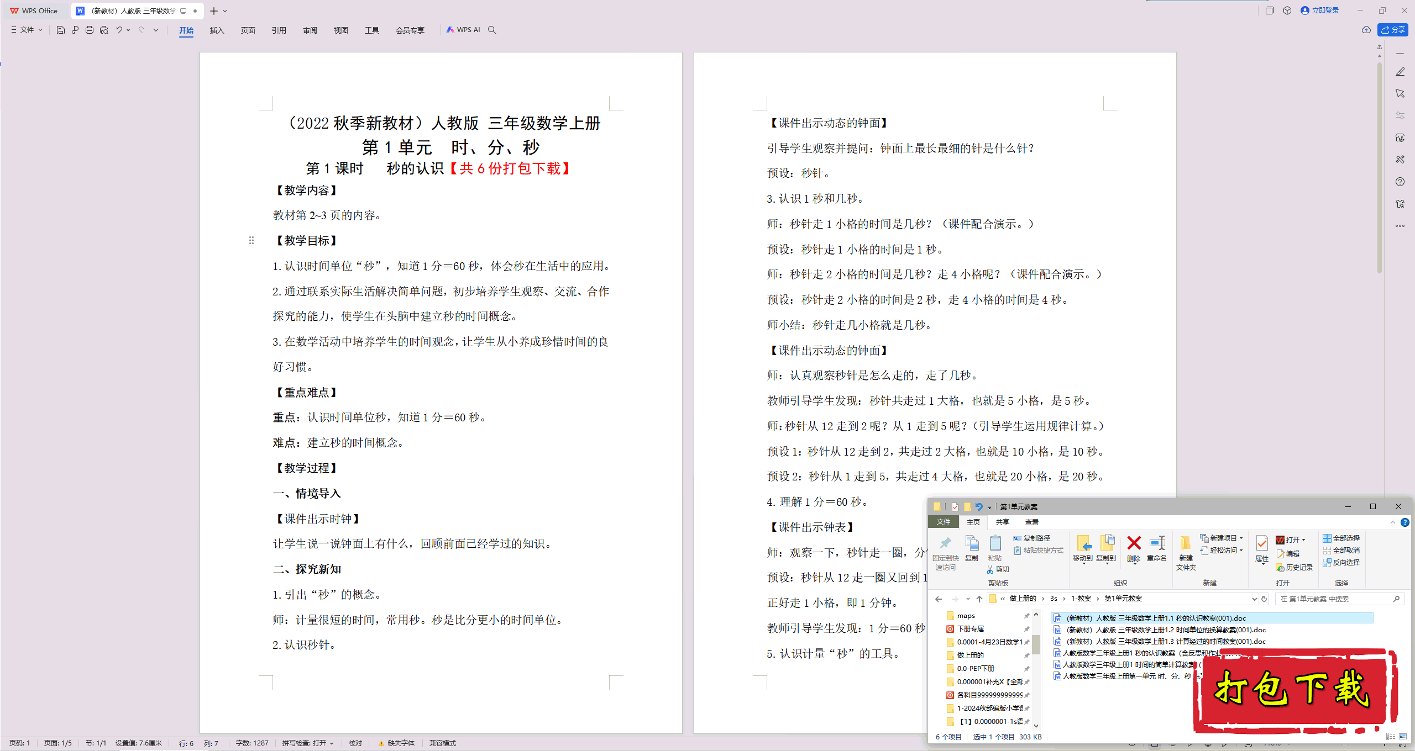This screenshot has width=1415, height=751.
Task: Click Explorer refresh address button
Action: pyautogui.click(x=1264, y=599)
